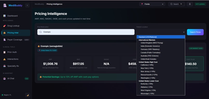Collapse the sidebar with the chevron button
209x99 pixels.
tap(27, 5)
